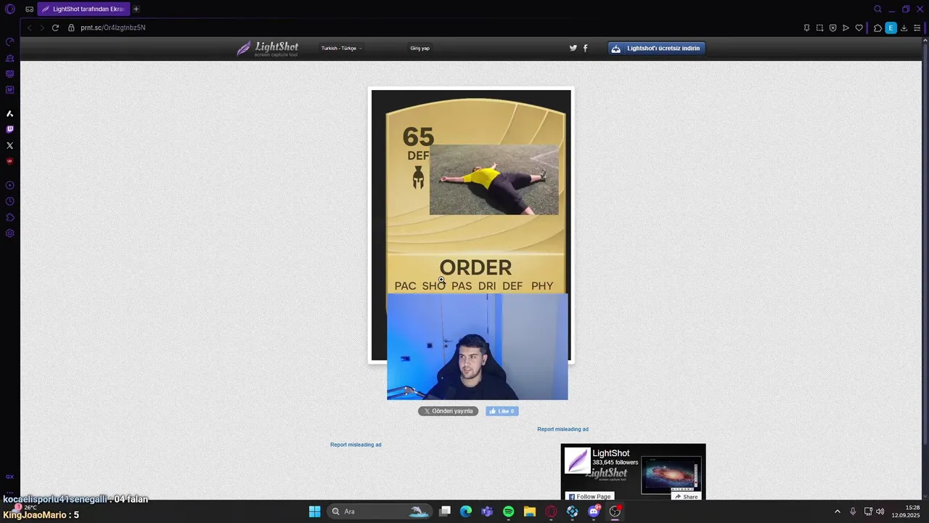Open X (Twitter) panel in sidebar
The image size is (929, 523).
coord(10,145)
